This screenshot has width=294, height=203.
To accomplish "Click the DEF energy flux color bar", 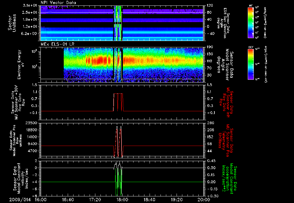I will (251, 64).
